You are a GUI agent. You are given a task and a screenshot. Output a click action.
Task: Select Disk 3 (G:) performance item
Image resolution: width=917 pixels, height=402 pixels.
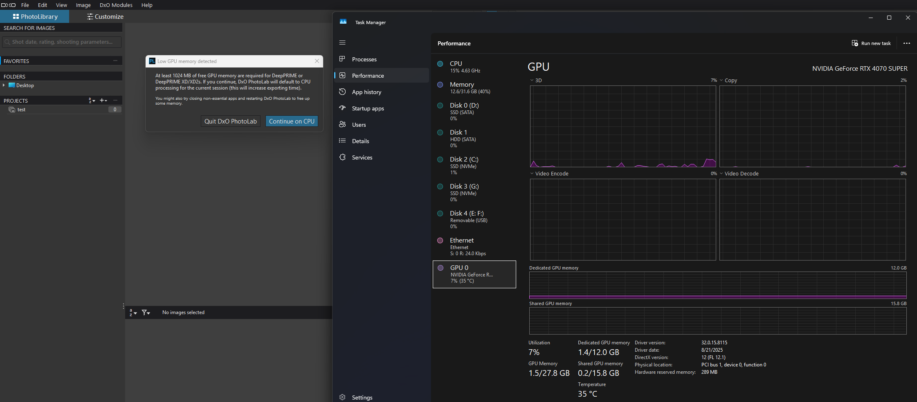point(474,193)
